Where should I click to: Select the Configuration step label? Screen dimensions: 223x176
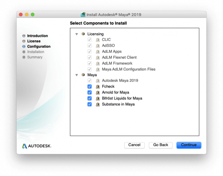coord(39,47)
